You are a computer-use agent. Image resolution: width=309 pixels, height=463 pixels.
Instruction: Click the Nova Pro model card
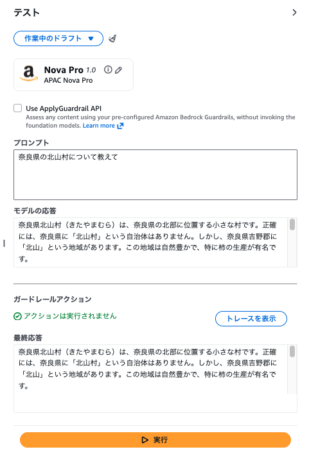click(x=73, y=74)
